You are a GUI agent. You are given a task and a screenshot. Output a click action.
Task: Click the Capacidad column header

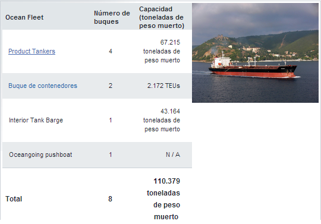162,17
